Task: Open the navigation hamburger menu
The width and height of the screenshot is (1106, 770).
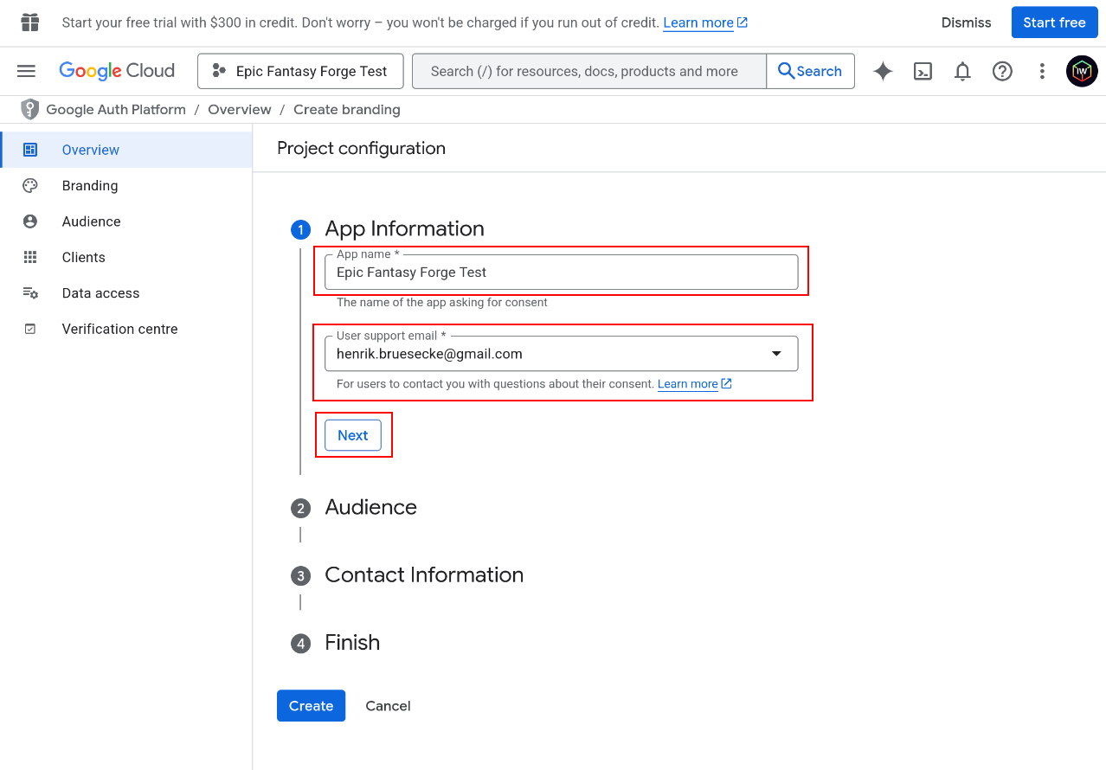Action: tap(26, 71)
